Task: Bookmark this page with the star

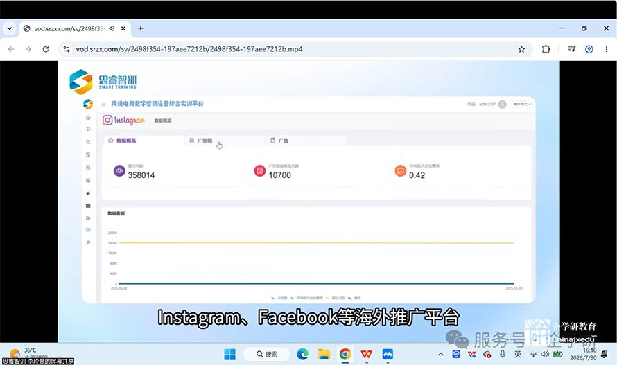Action: (x=522, y=49)
